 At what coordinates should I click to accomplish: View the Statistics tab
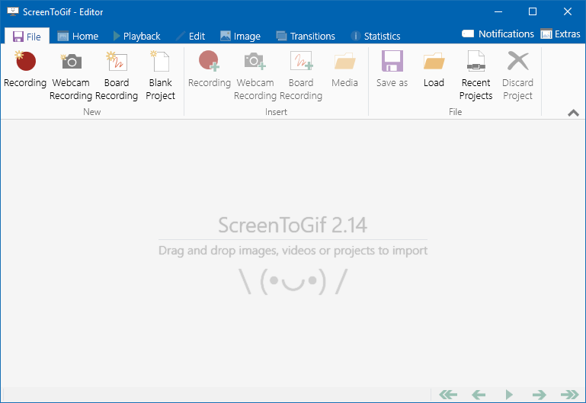point(376,36)
